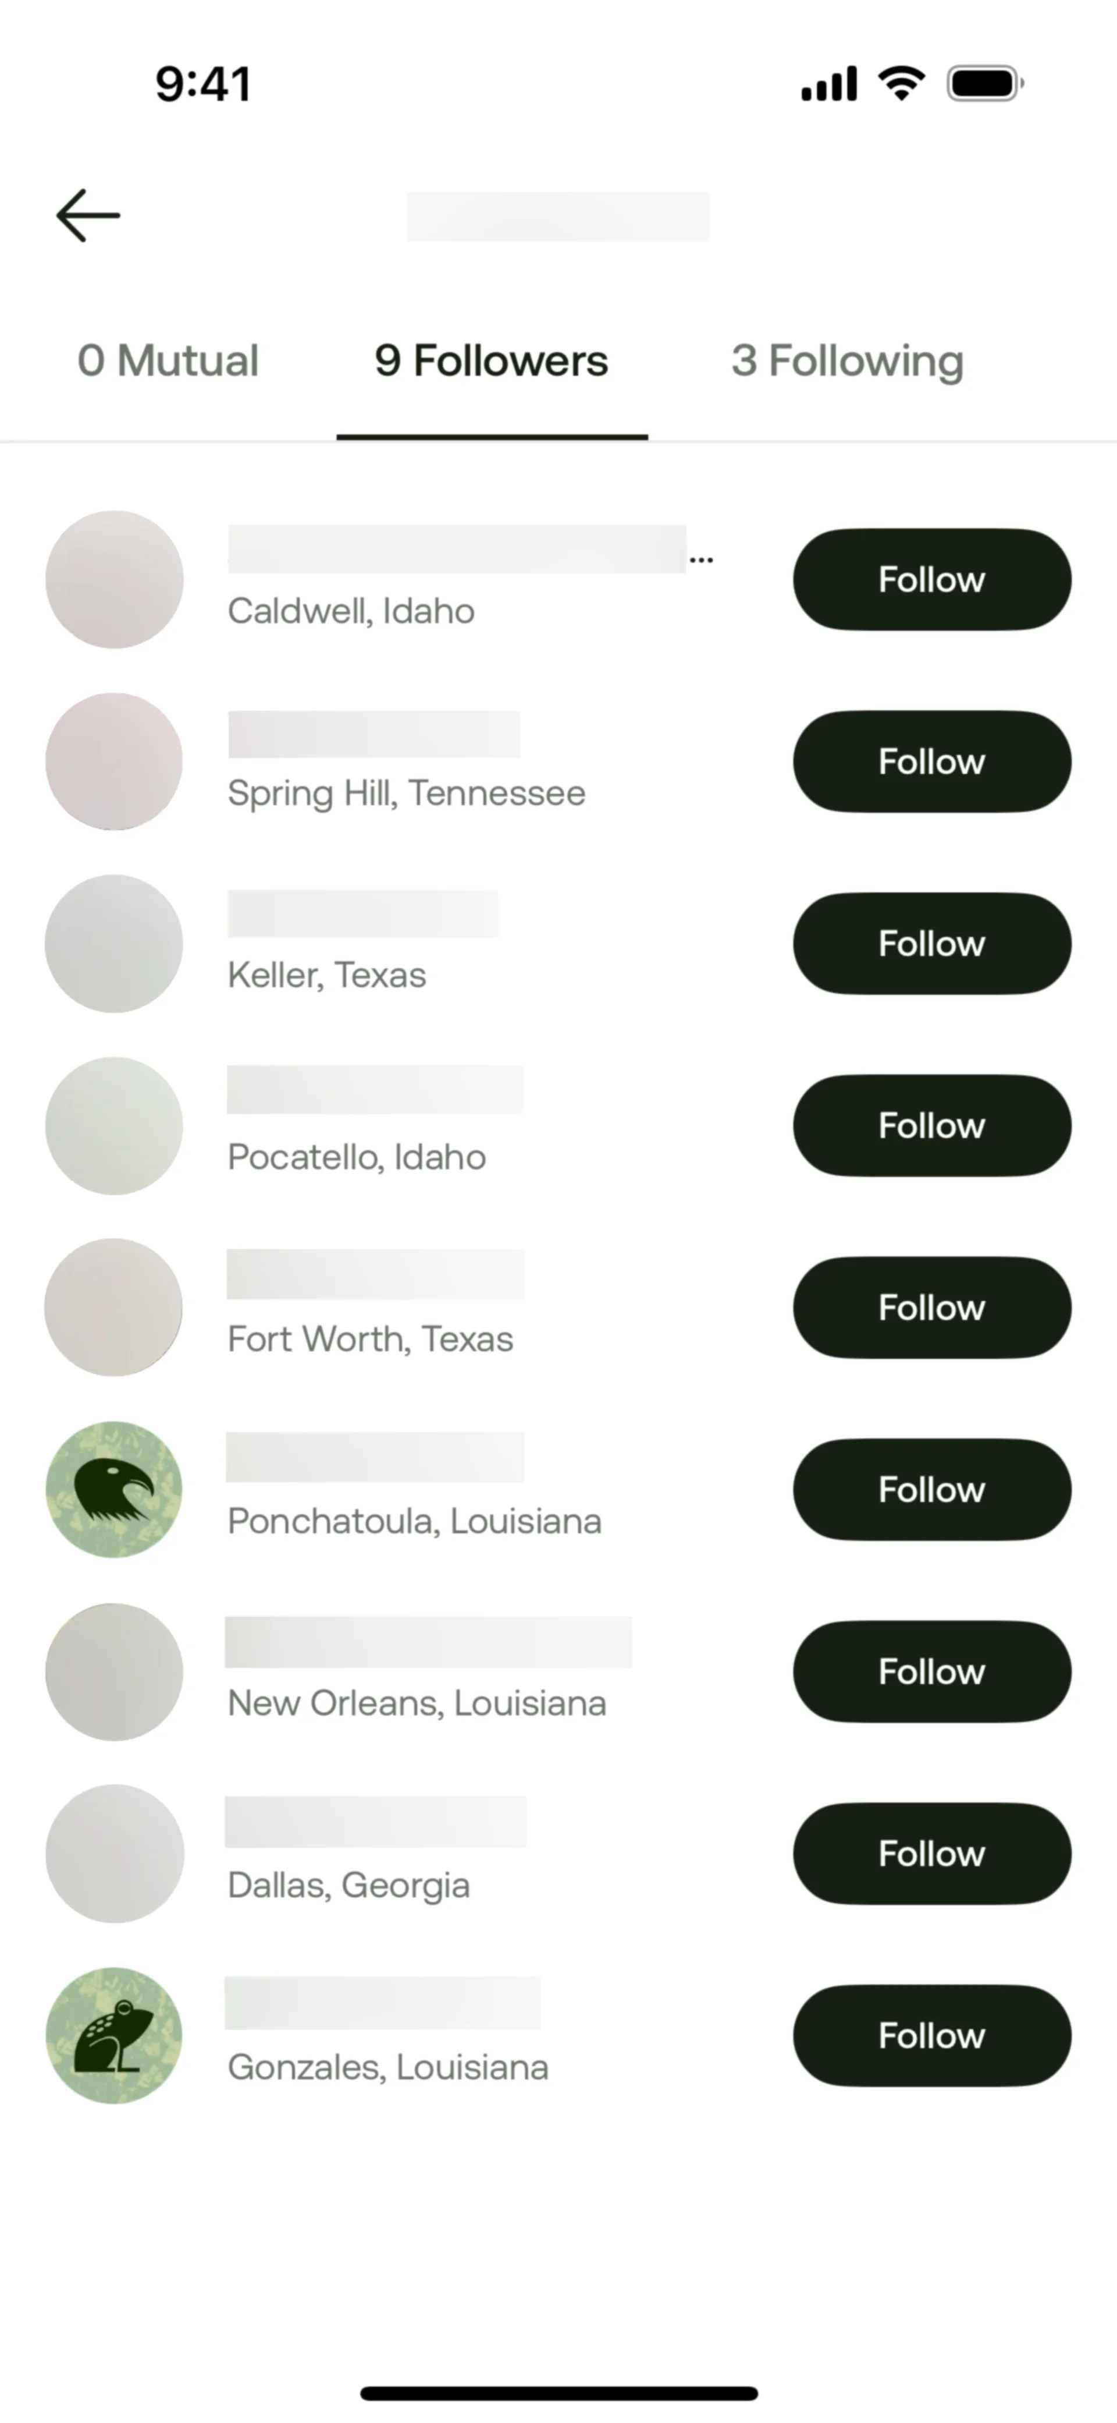This screenshot has height=2423, width=1117.
Task: Tap the back arrow icon
Action: [88, 215]
